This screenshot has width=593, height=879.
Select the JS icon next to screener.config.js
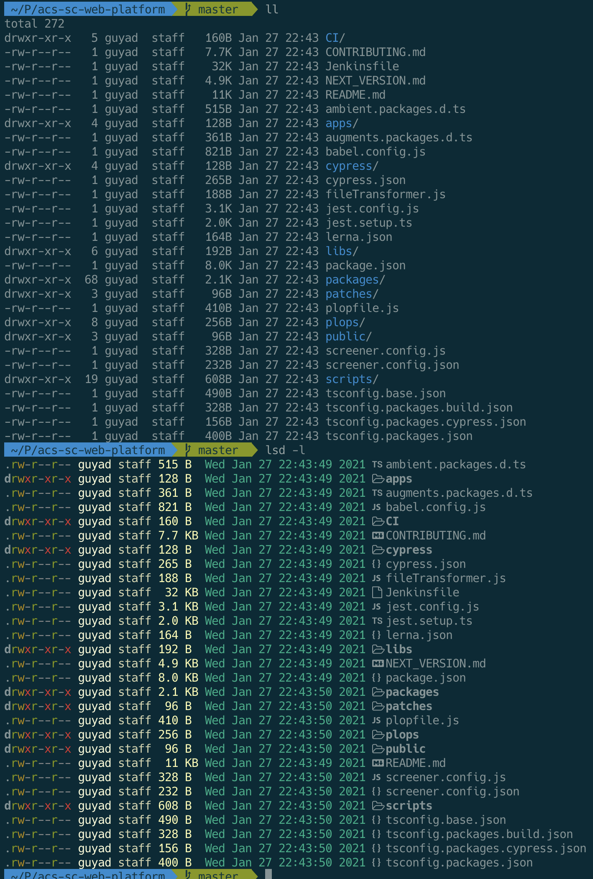pyautogui.click(x=377, y=777)
